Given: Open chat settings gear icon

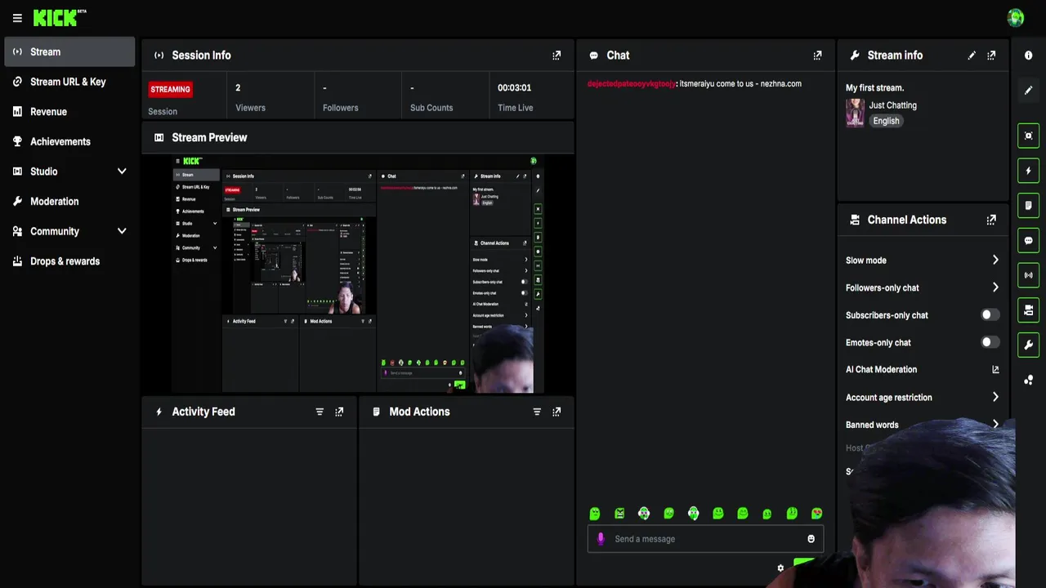Looking at the screenshot, I should point(780,568).
